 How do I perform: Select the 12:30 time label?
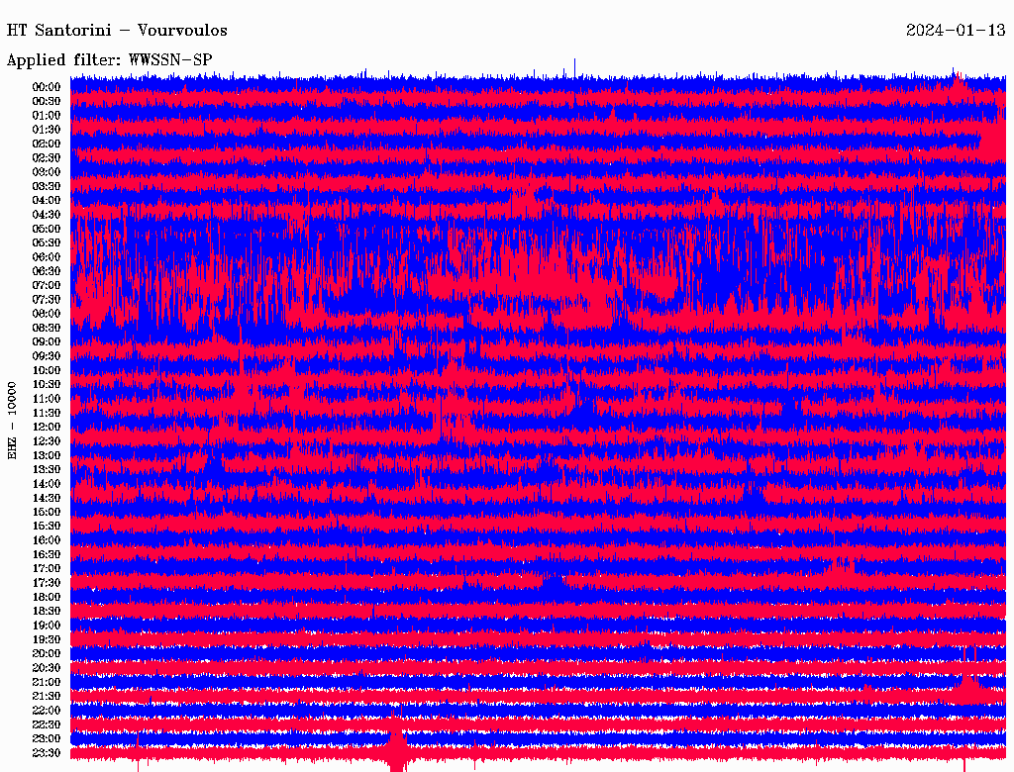pos(47,441)
